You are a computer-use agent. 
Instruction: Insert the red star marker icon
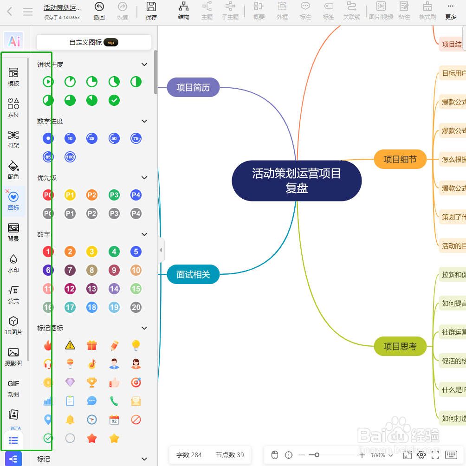[x=92, y=438]
